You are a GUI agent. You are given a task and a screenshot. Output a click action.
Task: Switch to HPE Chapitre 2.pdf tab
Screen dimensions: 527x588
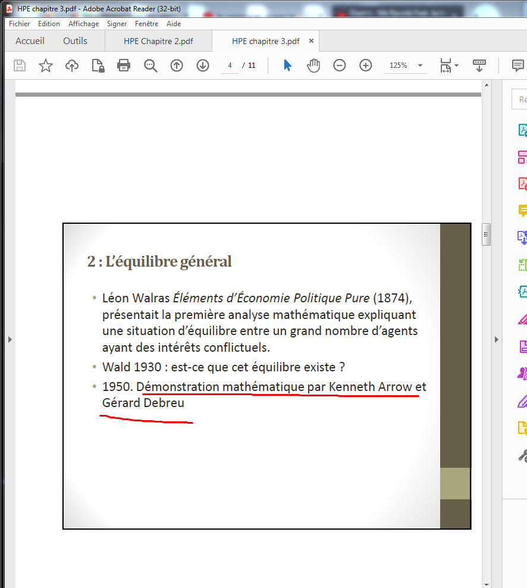pos(158,41)
